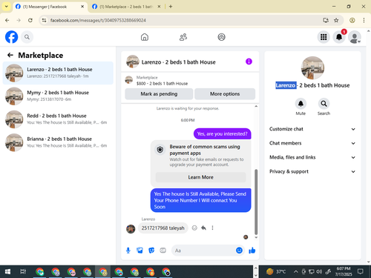Image resolution: width=371 pixels, height=278 pixels.
Task: Expand Chat members section
Action: pos(312,143)
